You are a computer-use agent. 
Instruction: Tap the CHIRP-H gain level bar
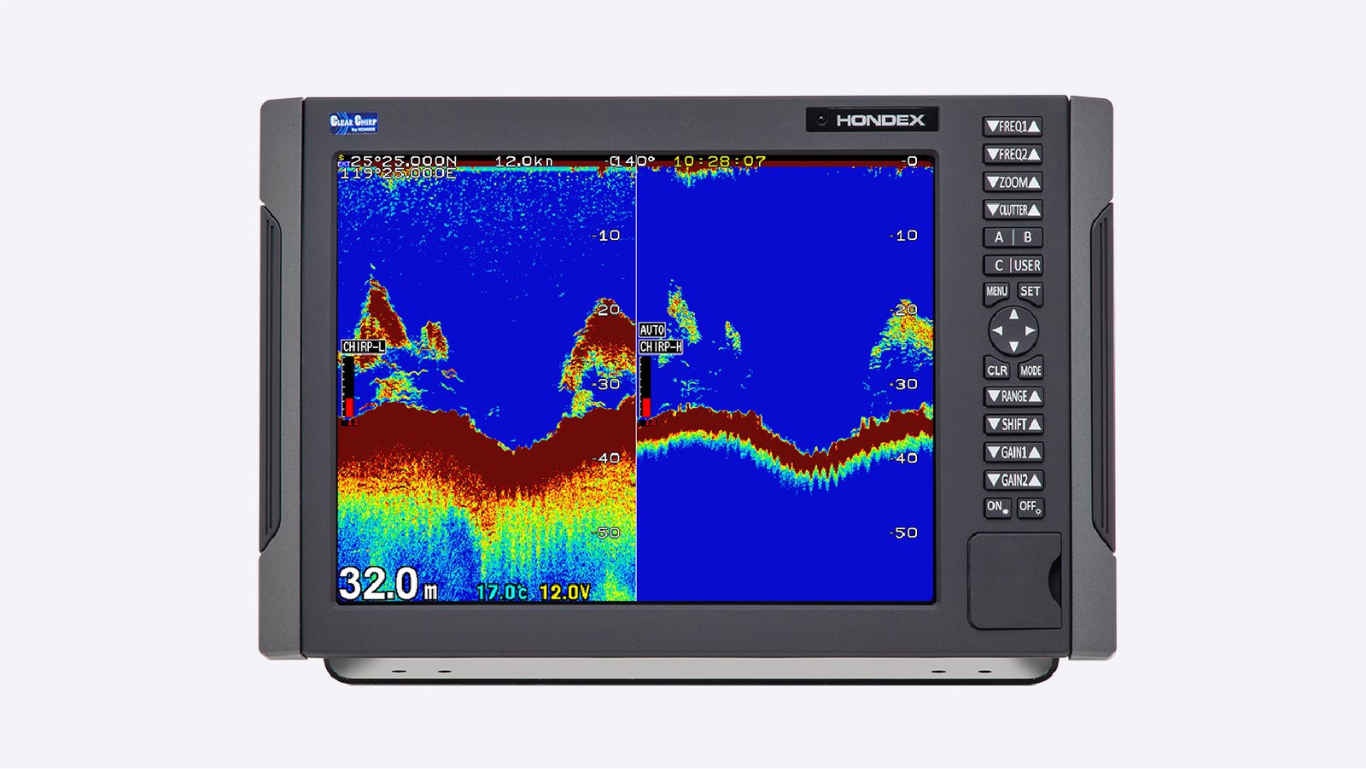pos(645,388)
